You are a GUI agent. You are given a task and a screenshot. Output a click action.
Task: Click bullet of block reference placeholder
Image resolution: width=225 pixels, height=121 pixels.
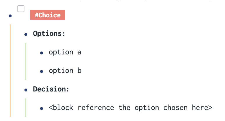point(42,109)
